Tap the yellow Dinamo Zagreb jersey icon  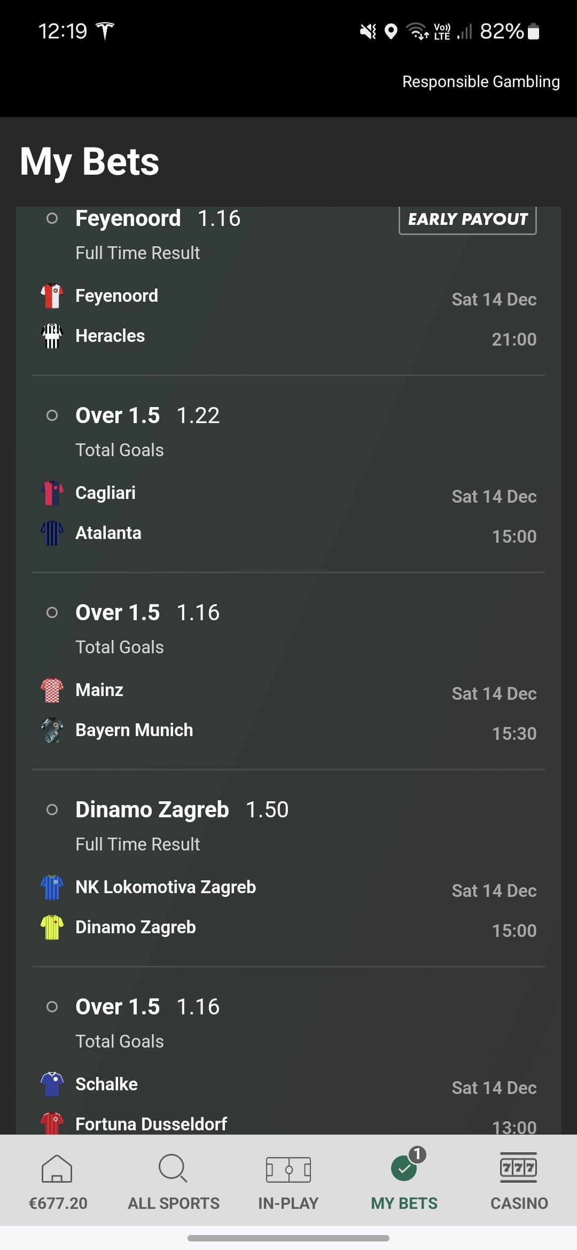coord(52,927)
